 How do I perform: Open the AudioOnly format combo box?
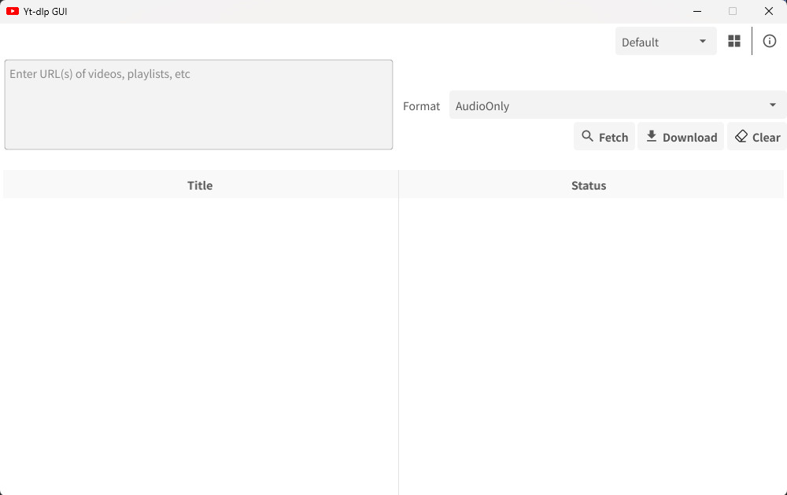pos(606,105)
